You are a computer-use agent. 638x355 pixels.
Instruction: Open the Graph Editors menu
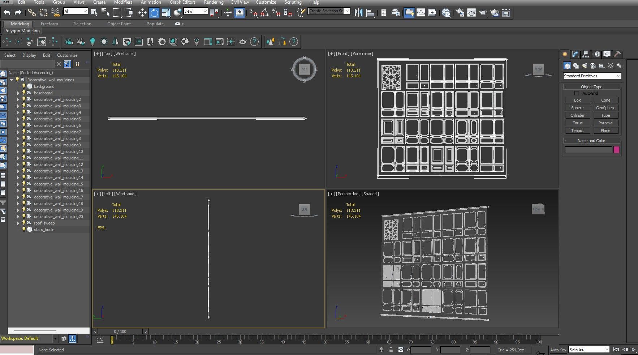click(x=182, y=2)
